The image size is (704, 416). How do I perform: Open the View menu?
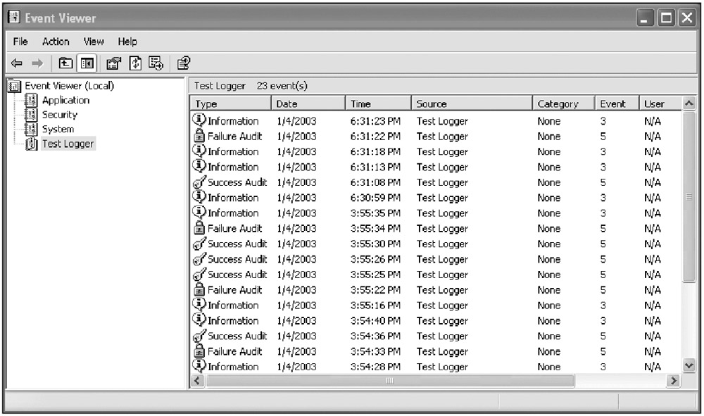point(94,42)
